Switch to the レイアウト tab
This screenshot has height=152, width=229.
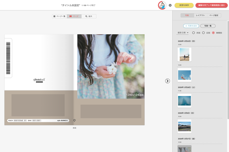point(200,15)
